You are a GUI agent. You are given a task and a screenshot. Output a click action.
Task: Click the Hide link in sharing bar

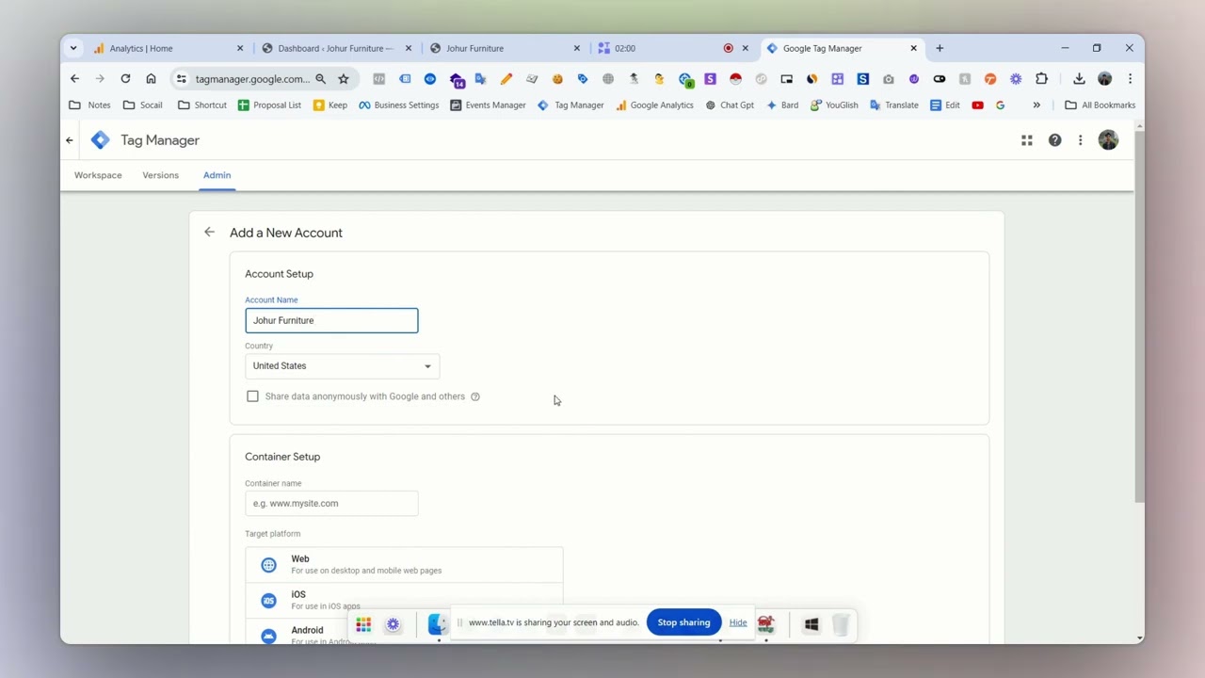(738, 622)
